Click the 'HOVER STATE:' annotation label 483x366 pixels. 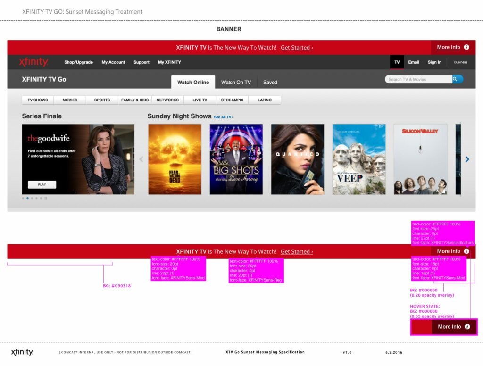[x=425, y=306]
